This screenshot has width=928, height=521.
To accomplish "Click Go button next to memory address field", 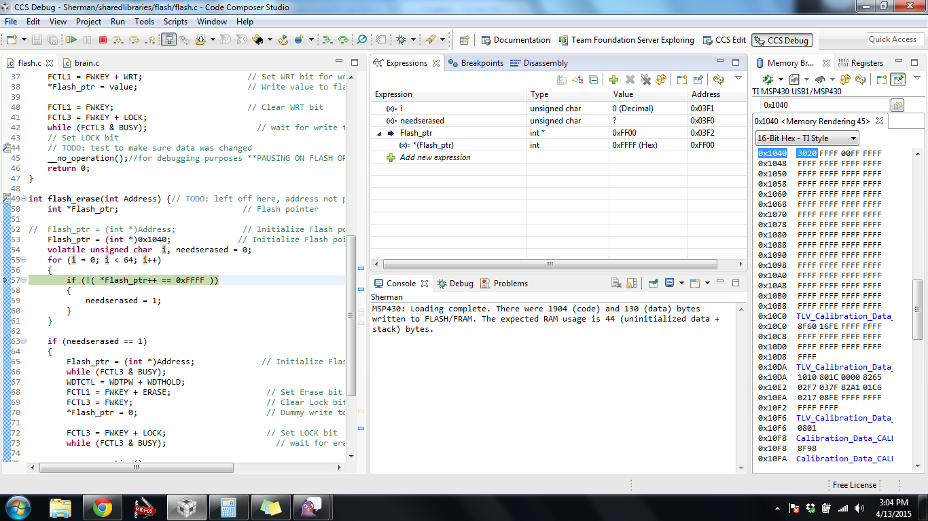I will (897, 105).
